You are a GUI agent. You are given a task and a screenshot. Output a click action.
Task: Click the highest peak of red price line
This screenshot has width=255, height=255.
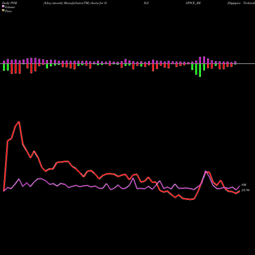coord(19,122)
